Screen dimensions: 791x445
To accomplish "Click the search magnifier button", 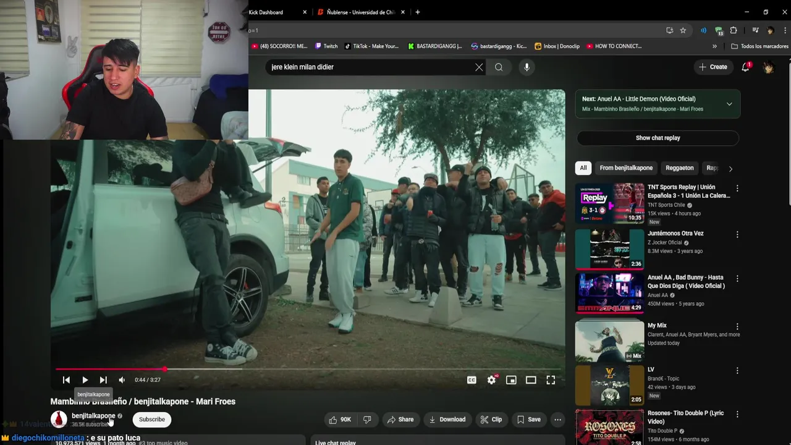I will tap(499, 67).
